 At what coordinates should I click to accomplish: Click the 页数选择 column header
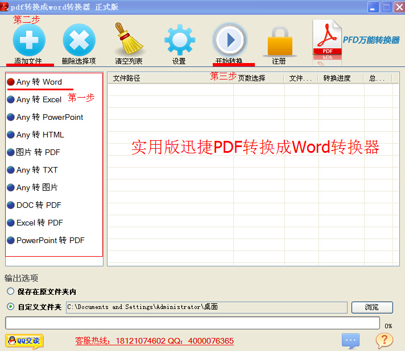pyautogui.click(x=251, y=78)
